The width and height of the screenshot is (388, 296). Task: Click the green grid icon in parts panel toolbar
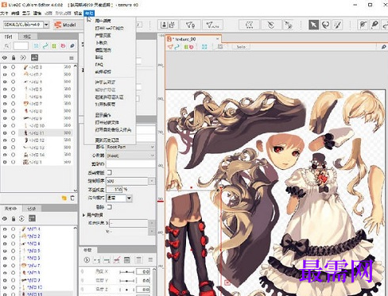[x=54, y=46]
